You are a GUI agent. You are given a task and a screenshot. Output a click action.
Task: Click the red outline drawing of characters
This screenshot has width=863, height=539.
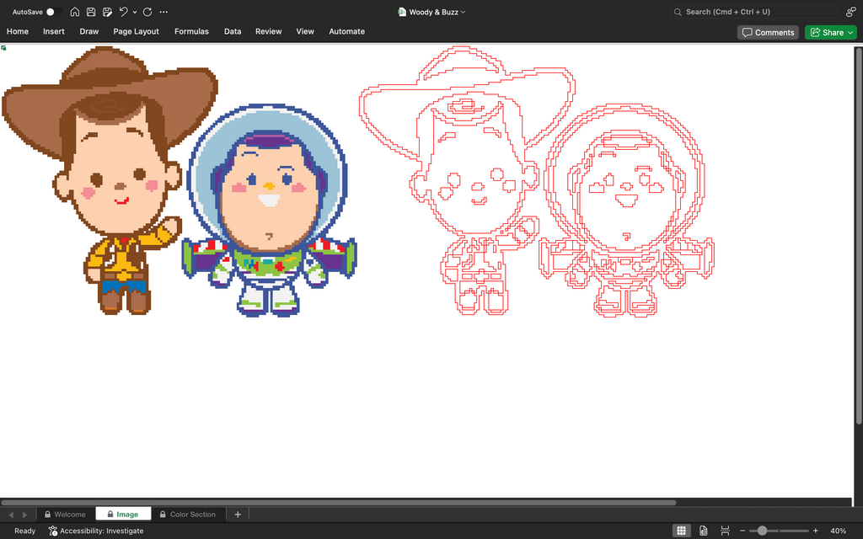(x=537, y=182)
